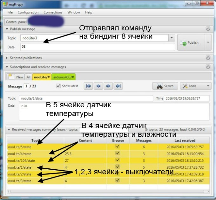Open the Tools dropdown menu
This screenshot has width=216, height=200.
coord(196,86)
